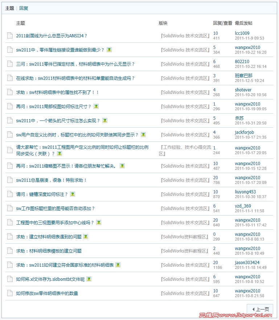279x320 pixels.
Task: Open thread 工程图中的三视图要用手添加中心线吗？
Action: pos(55,223)
